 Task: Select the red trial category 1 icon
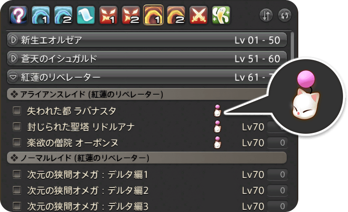[108, 15]
